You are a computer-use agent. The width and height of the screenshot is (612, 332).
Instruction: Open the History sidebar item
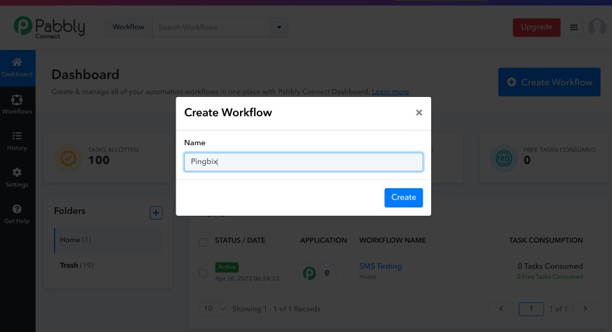17,141
